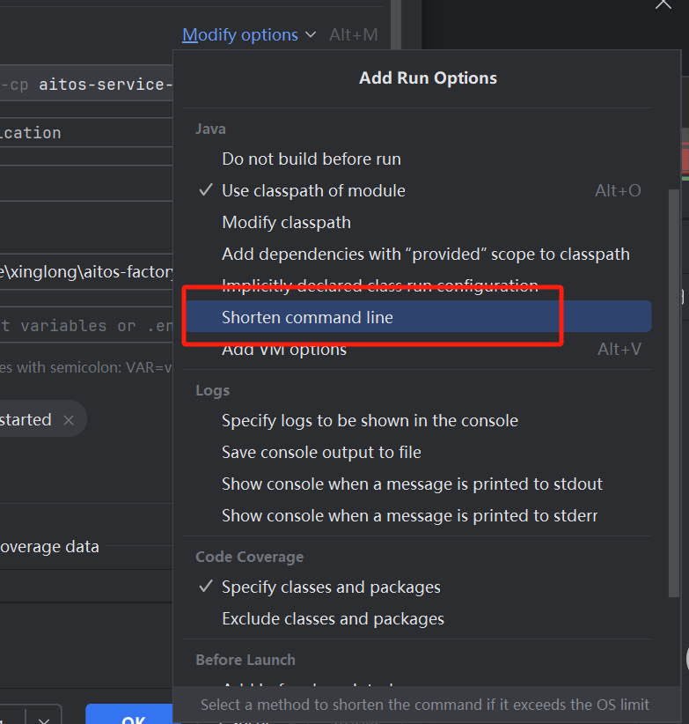The height and width of the screenshot is (724, 689).
Task: Select "Shorten command line" from the menu
Action: point(308,316)
